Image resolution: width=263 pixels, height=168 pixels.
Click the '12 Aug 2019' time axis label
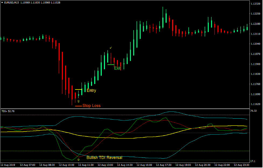(8, 165)
